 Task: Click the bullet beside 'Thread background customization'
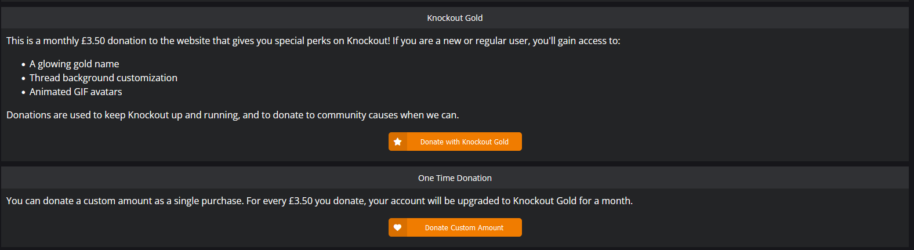click(x=23, y=78)
